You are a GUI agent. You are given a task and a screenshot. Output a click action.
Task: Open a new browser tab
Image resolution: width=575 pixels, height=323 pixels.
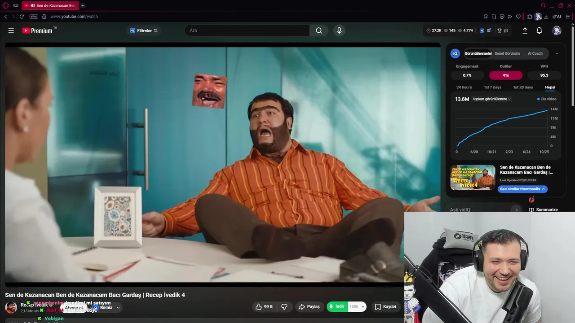tap(83, 5)
